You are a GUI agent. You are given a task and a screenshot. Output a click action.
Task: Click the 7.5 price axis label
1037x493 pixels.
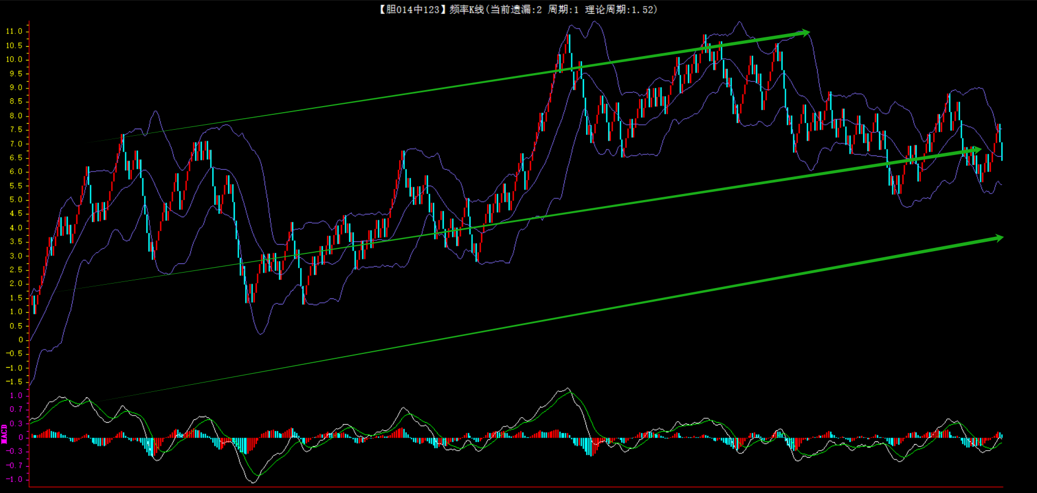tap(16, 130)
